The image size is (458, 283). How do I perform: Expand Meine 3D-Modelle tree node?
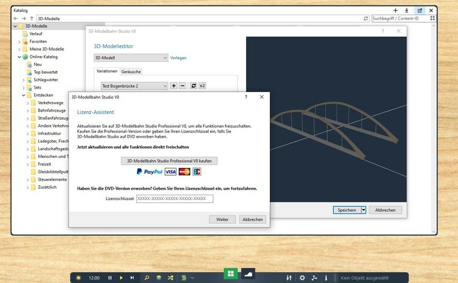coord(20,49)
